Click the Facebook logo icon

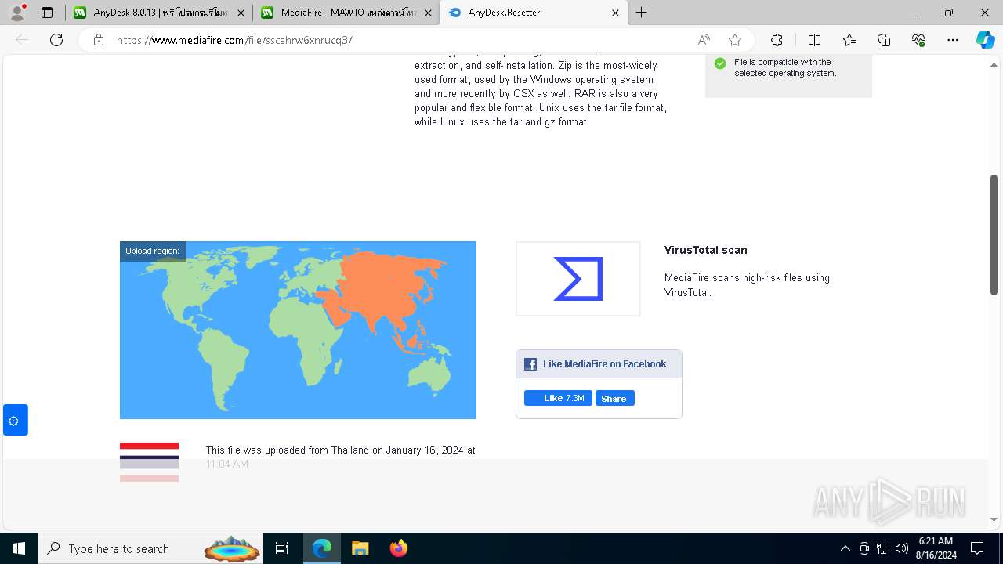pos(530,364)
